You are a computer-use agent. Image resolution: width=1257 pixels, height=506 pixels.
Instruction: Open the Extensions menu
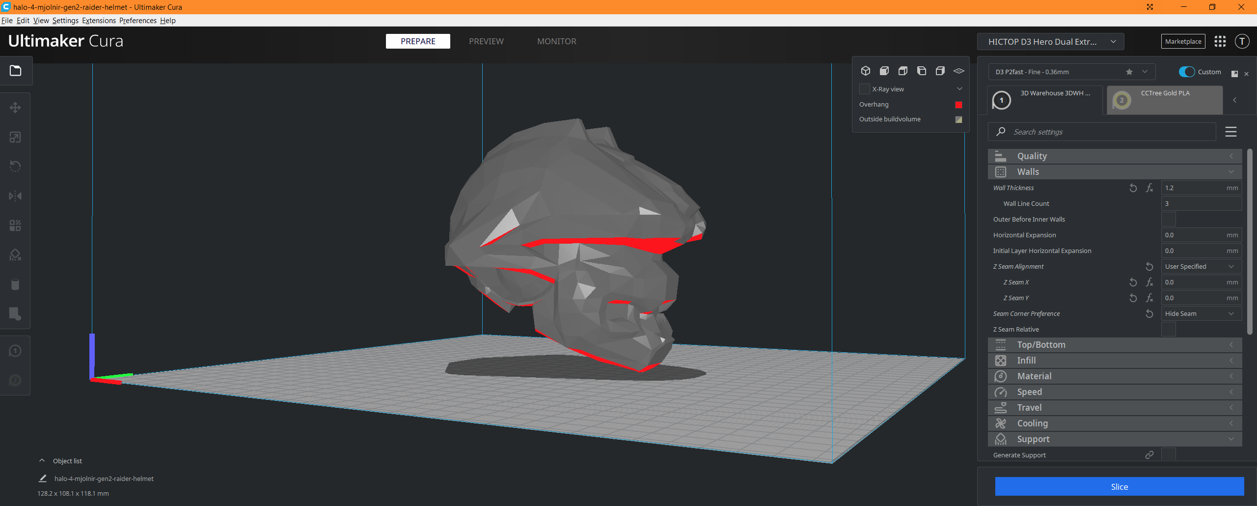point(99,21)
